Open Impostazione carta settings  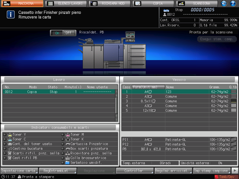(x=19, y=171)
